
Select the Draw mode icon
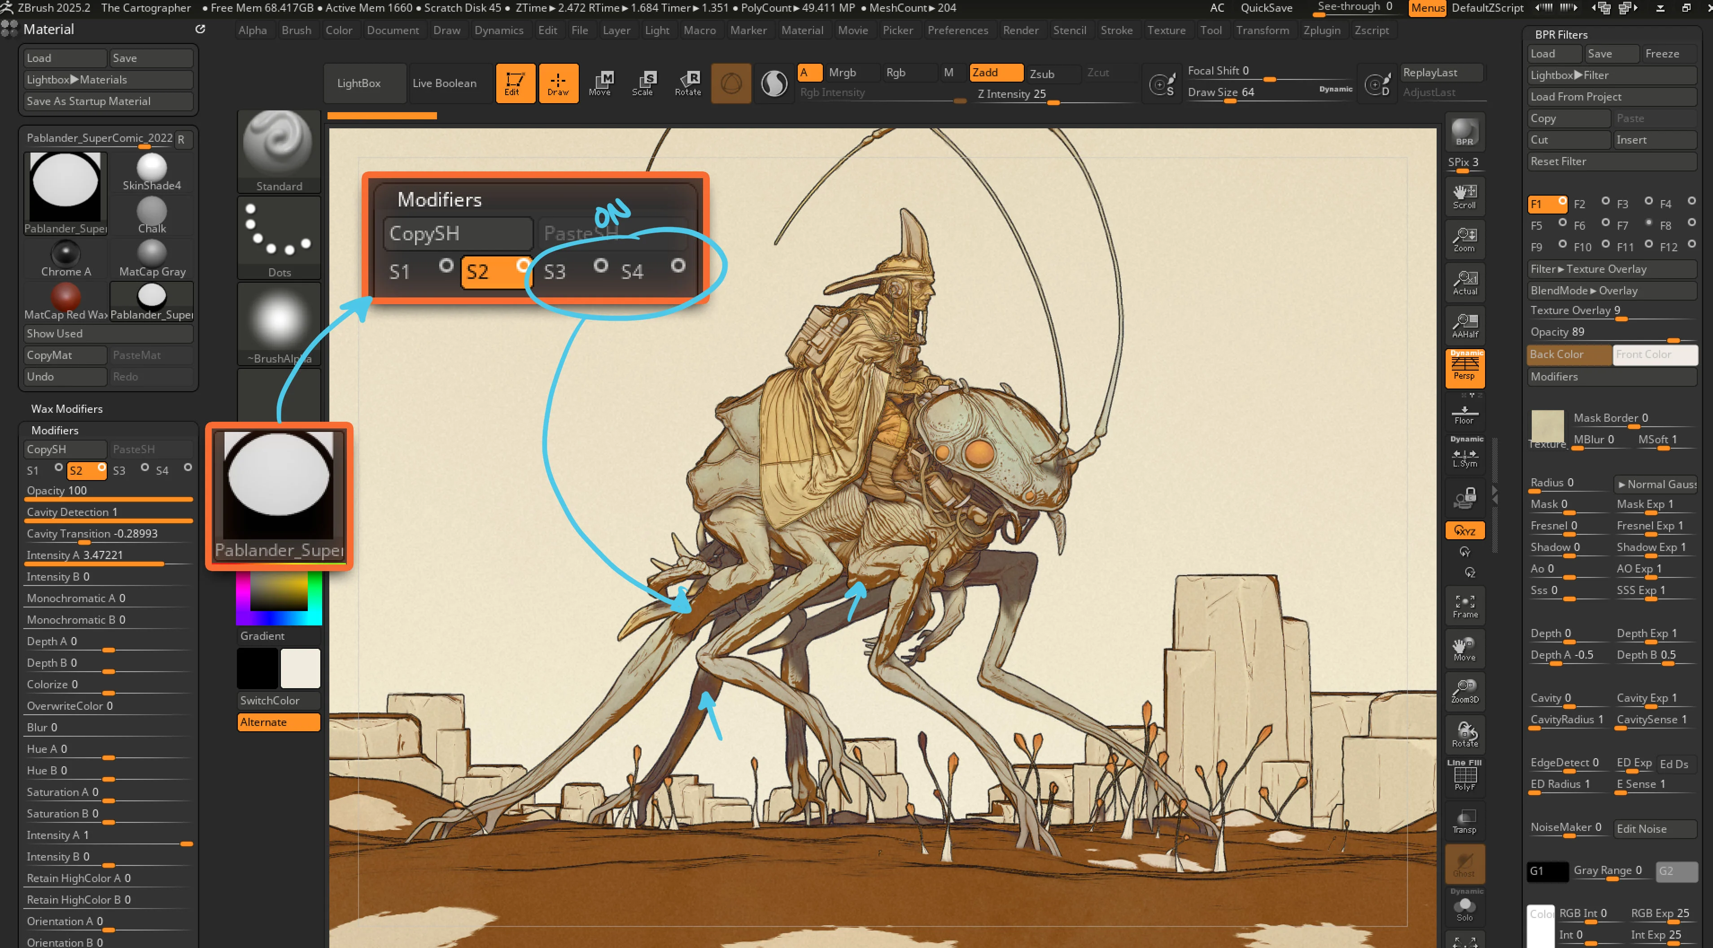pos(558,83)
